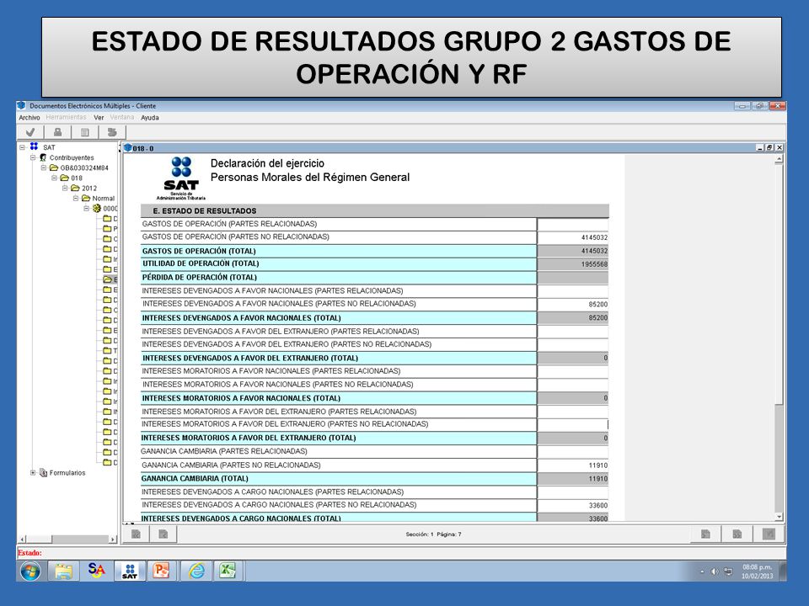This screenshot has height=606, width=809.
Task: Click the Gastos de Operación (Partes Relacionadas) value field
Action: [573, 224]
